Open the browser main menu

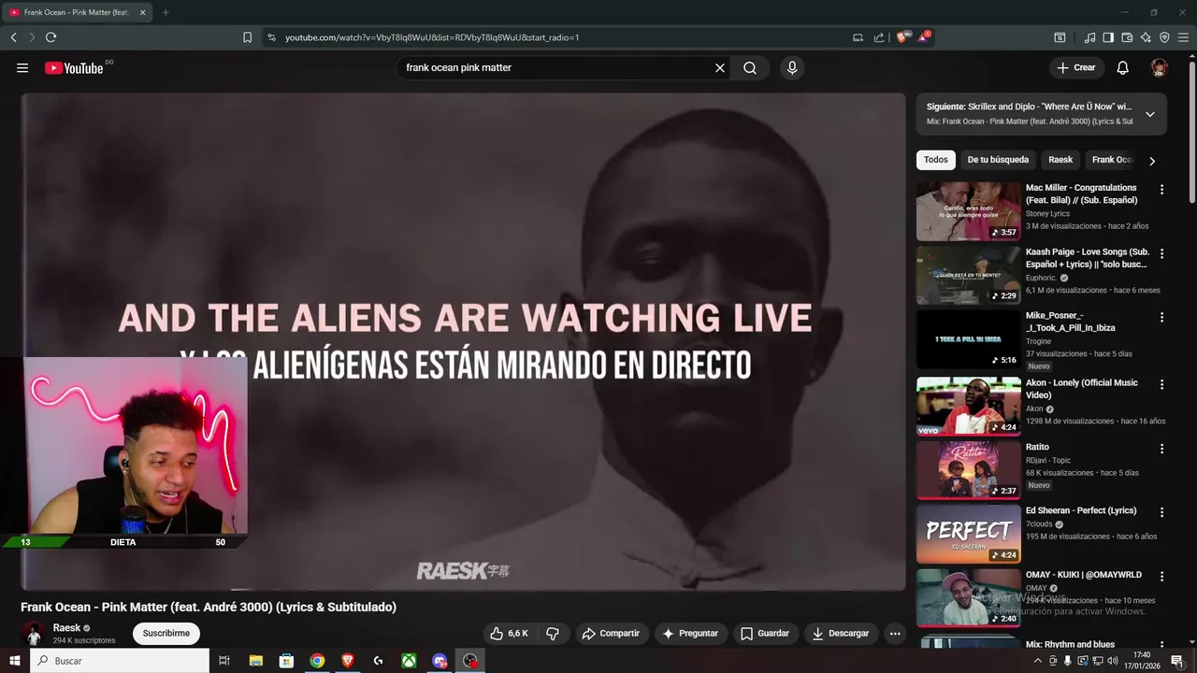[1183, 37]
